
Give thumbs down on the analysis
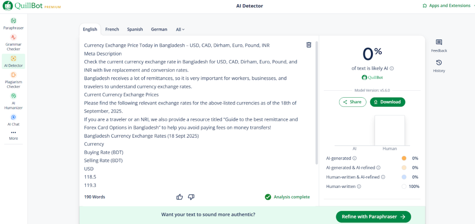point(191,197)
